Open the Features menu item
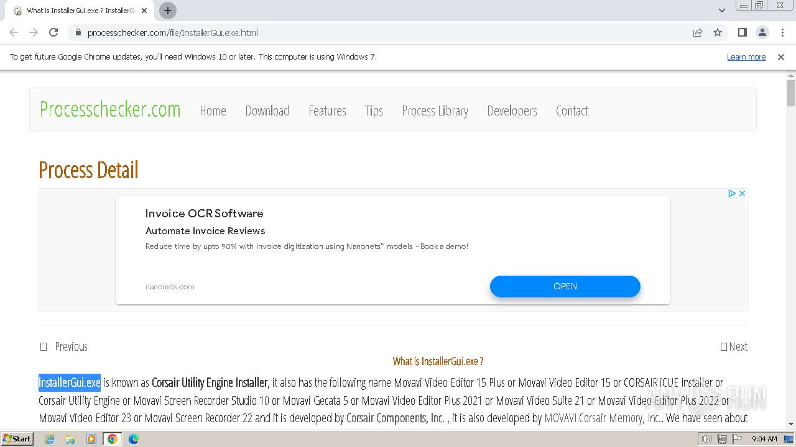 [327, 111]
